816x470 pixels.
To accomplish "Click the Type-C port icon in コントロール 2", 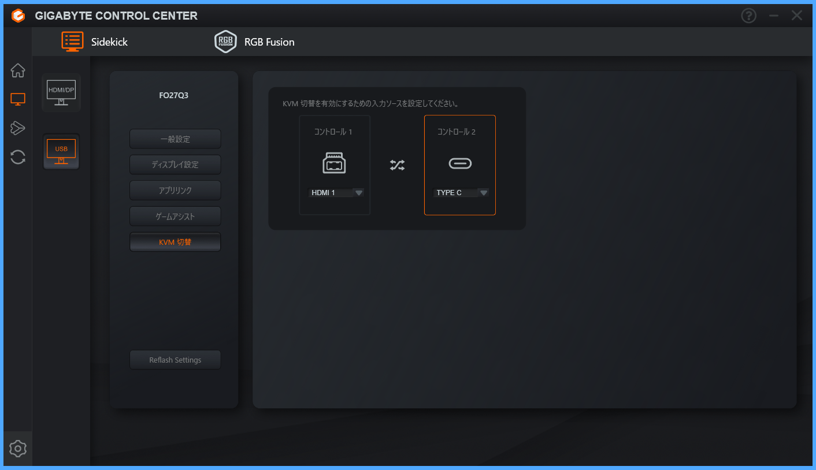I will point(460,164).
